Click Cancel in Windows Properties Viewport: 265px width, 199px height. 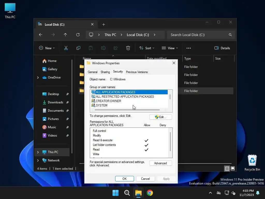pos(145,179)
